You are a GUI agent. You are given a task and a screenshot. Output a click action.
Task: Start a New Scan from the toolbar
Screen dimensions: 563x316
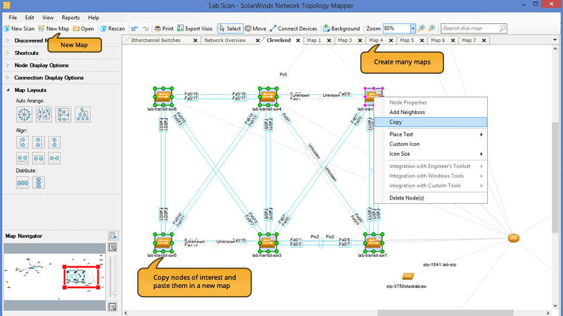pyautogui.click(x=19, y=29)
